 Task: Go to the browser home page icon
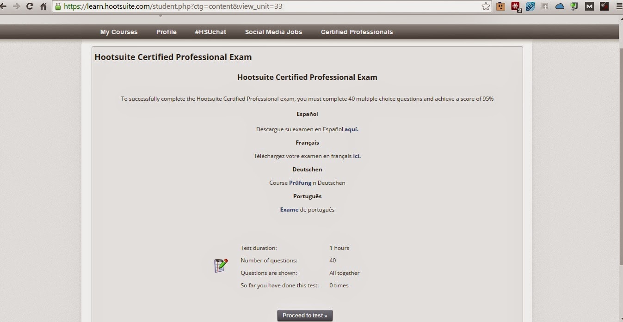(43, 6)
